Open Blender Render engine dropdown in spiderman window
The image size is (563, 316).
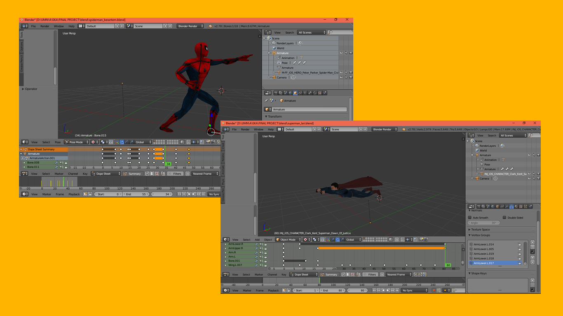[190, 26]
